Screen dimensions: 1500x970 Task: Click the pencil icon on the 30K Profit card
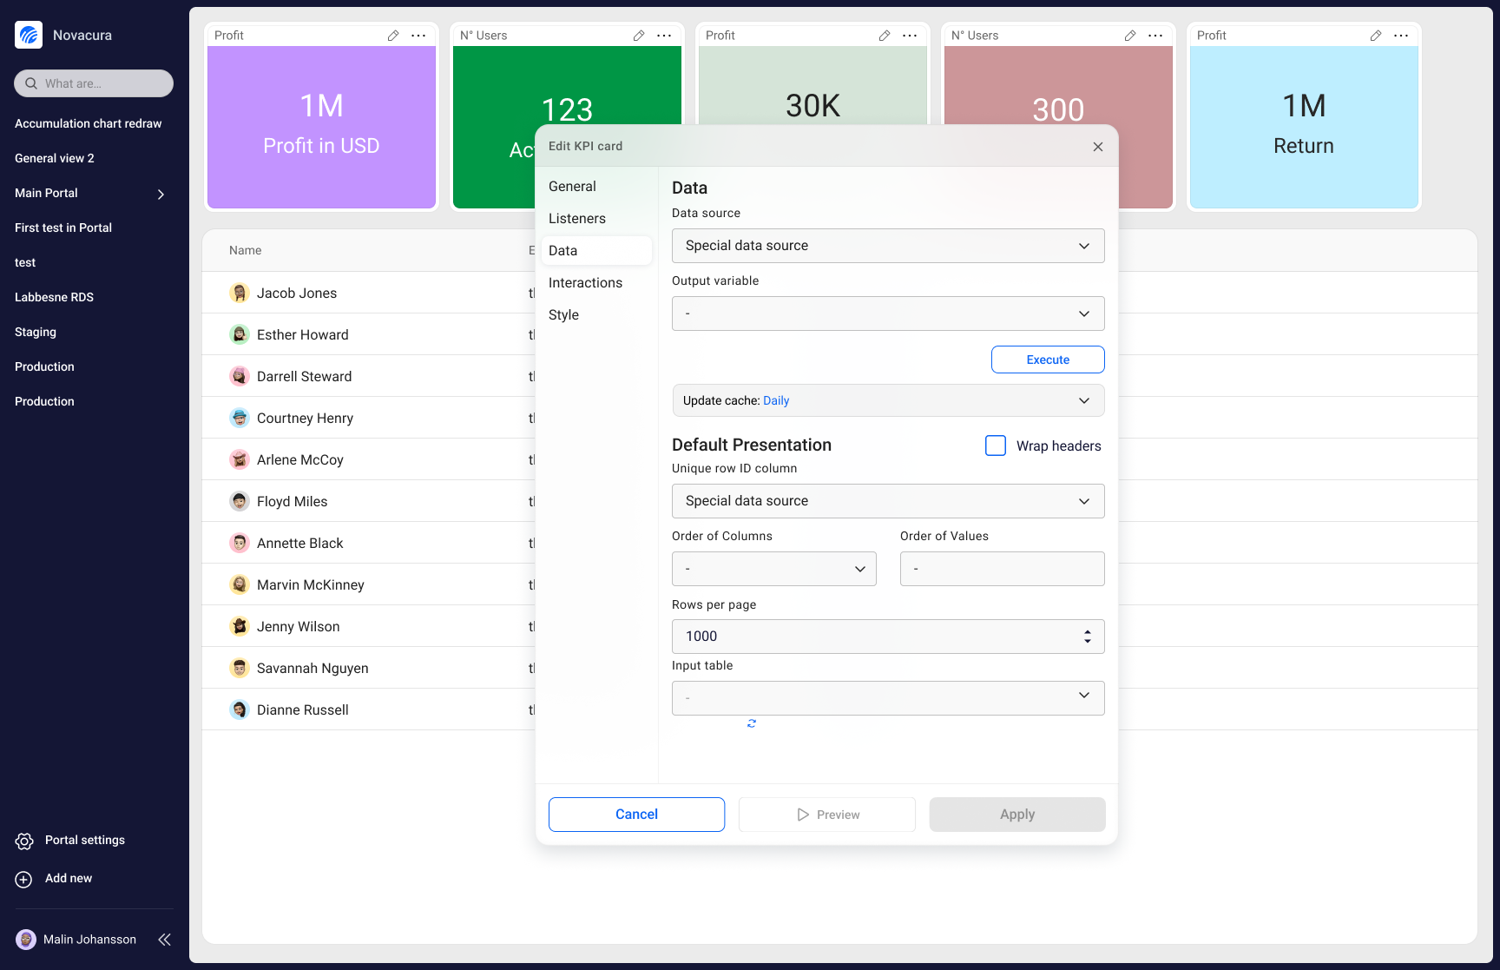884,35
